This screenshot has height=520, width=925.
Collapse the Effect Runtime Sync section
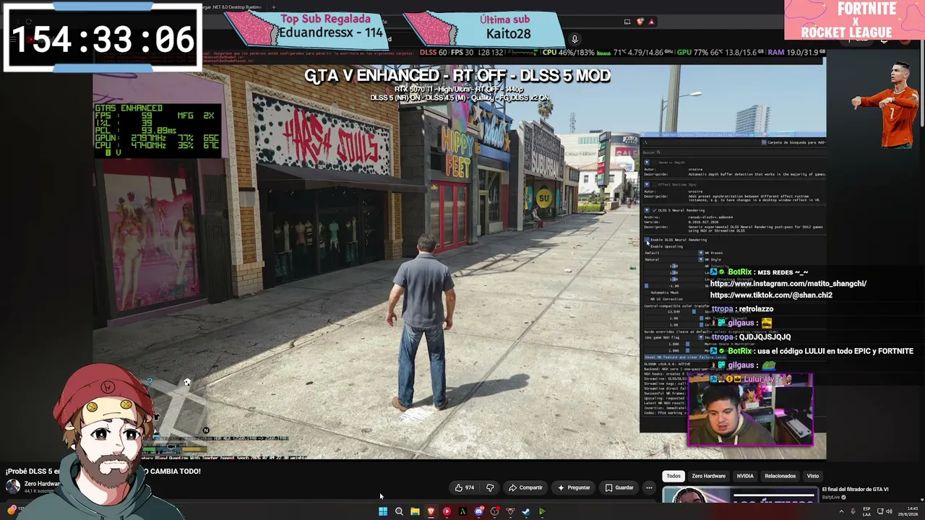[x=647, y=184]
